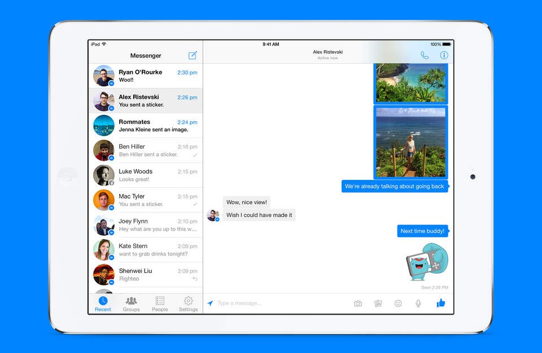
Task: Click Ben Hiller's profile picture
Action: [104, 150]
